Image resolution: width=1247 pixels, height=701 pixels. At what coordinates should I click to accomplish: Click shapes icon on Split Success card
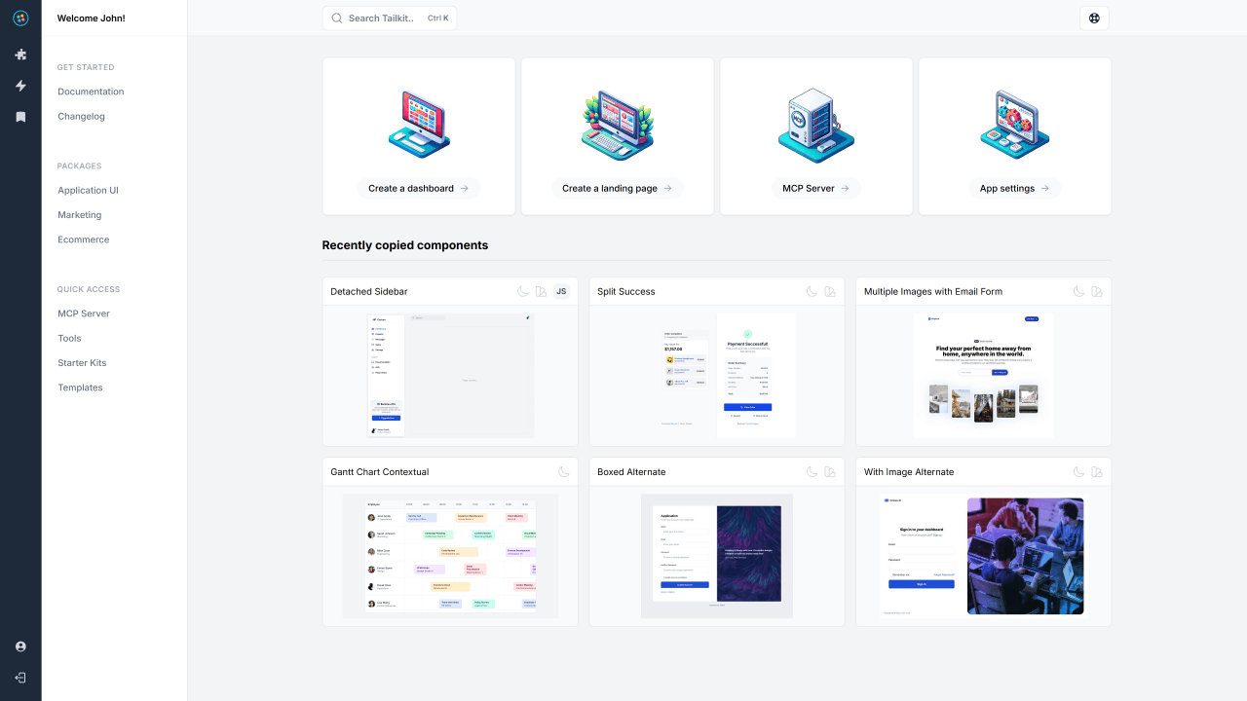(830, 291)
